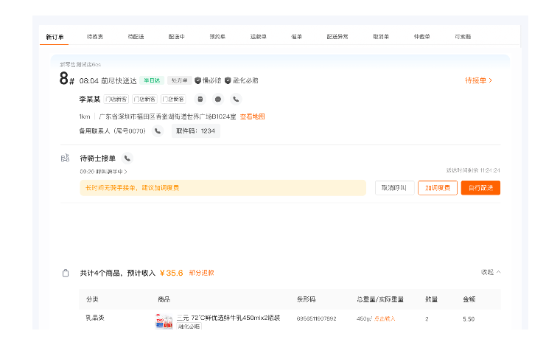Click the 处方单 tag
Screen dimensions: 560x345
(x=179, y=80)
